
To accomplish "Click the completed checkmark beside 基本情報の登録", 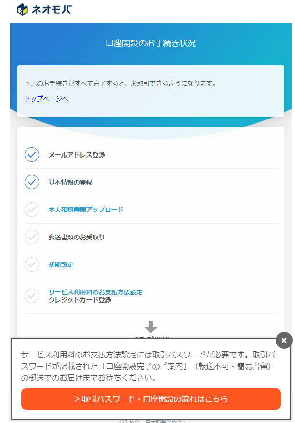I will click(x=32, y=183).
